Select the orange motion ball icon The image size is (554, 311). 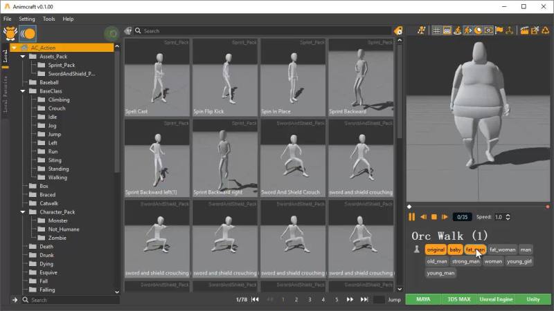28,34
